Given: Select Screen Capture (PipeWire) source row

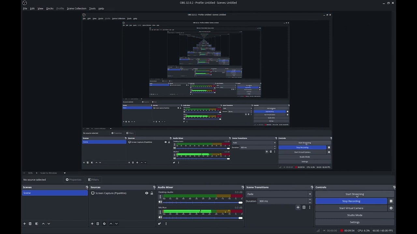Looking at the screenshot, I should [x=122, y=193].
